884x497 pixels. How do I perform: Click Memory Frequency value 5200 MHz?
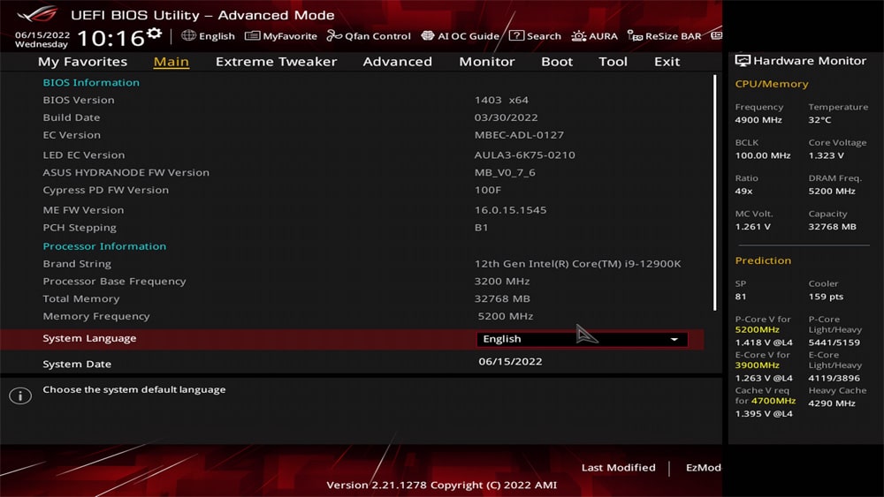(505, 316)
